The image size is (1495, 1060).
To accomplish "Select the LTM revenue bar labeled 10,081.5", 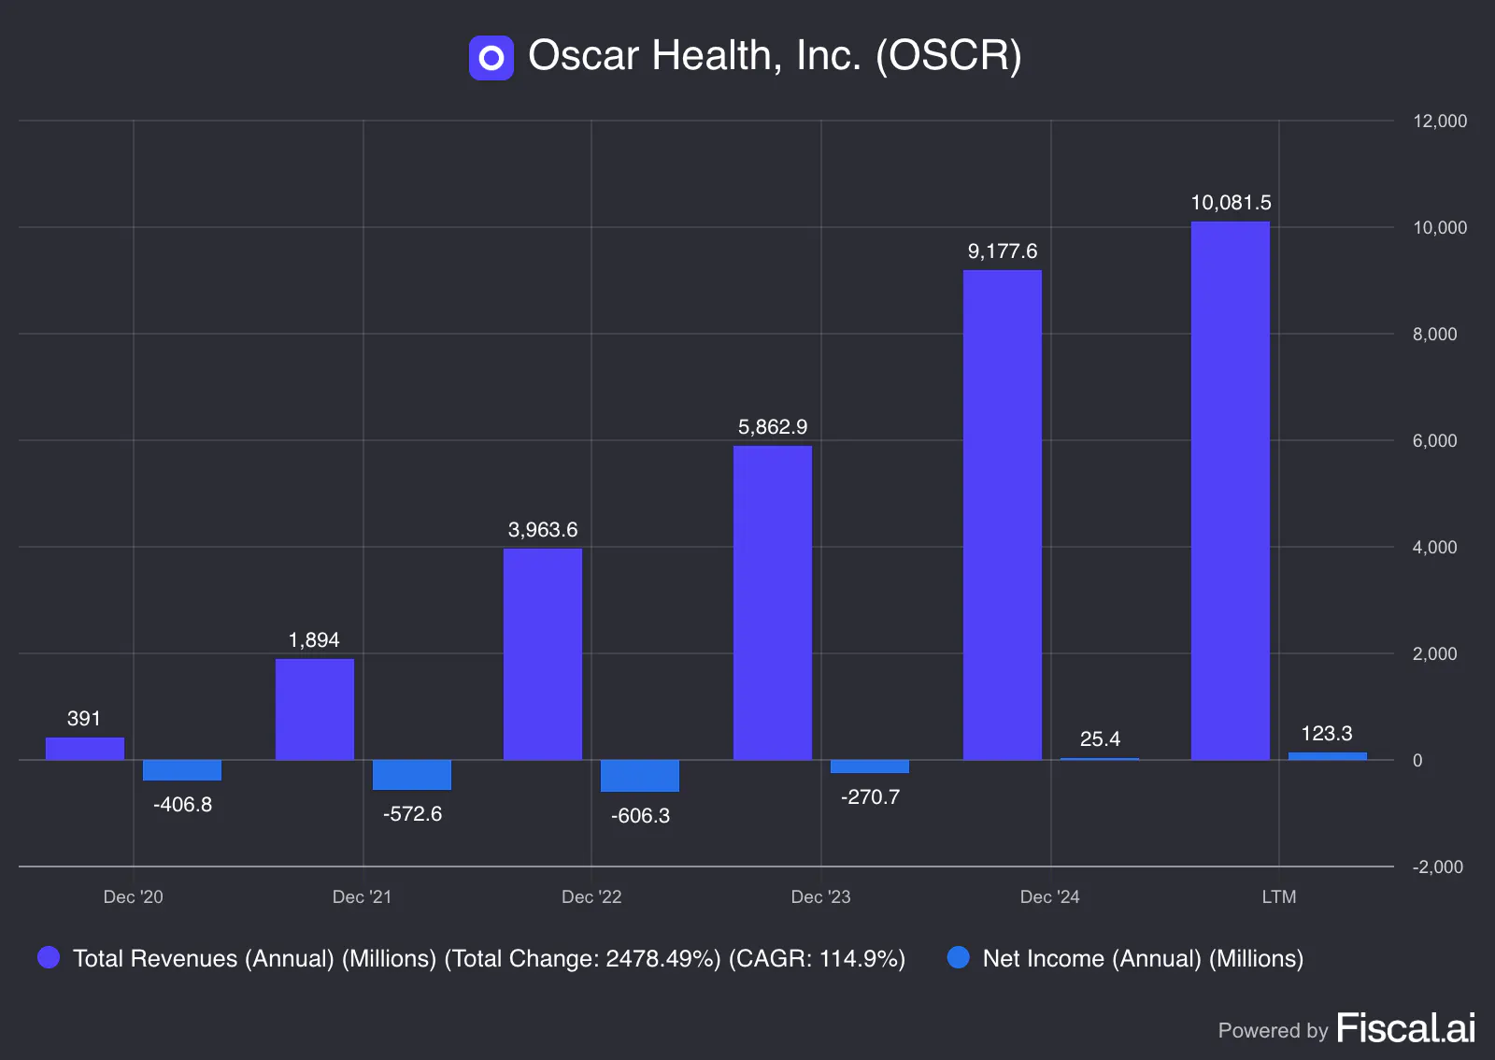I will coord(1231,491).
